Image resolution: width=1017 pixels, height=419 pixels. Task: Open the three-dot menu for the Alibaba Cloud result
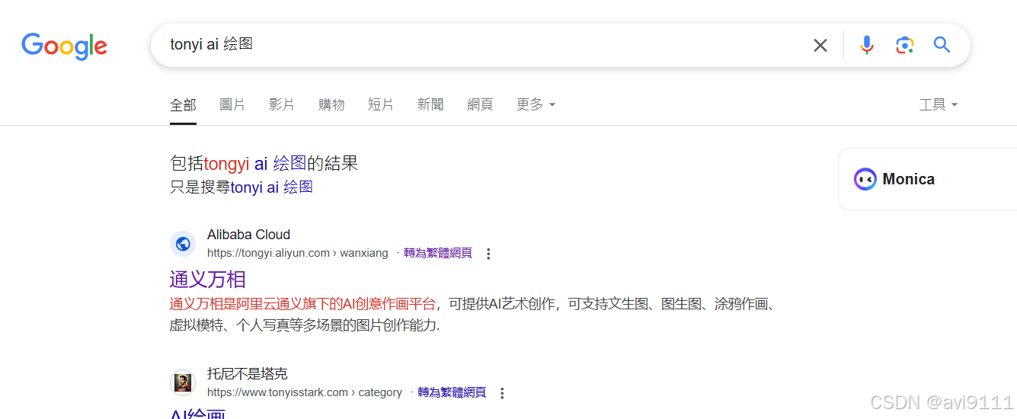point(489,254)
